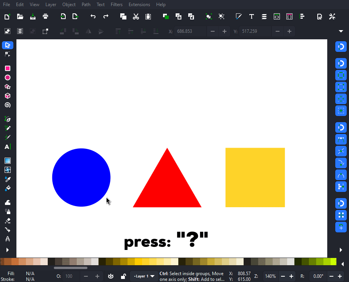The width and height of the screenshot is (349, 282).
Task: Increase the zoom level with plus
Action: click(x=291, y=276)
